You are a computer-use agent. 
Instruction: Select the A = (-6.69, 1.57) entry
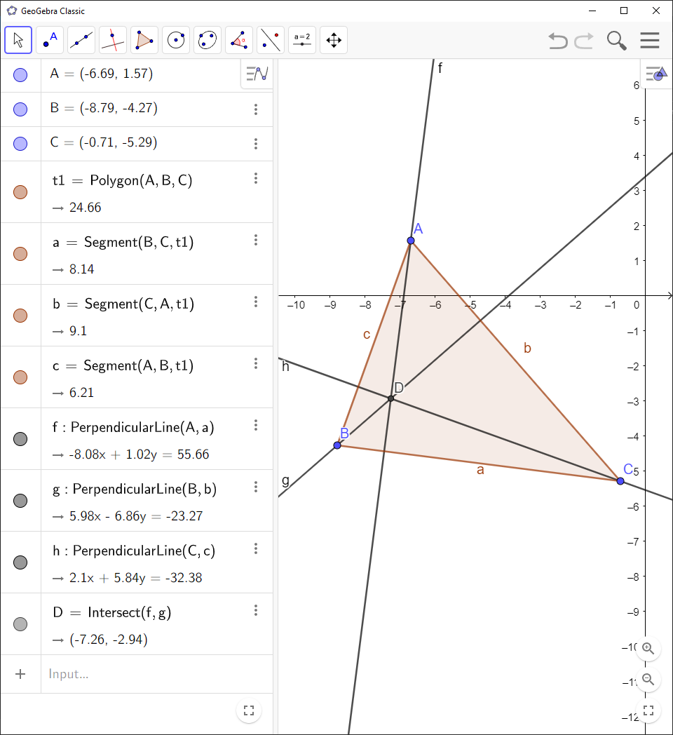[102, 74]
